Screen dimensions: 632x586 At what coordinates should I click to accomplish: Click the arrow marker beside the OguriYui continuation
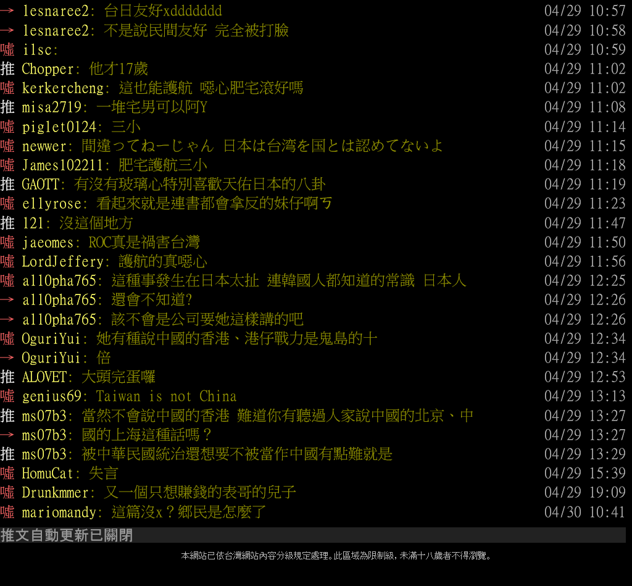(7, 358)
